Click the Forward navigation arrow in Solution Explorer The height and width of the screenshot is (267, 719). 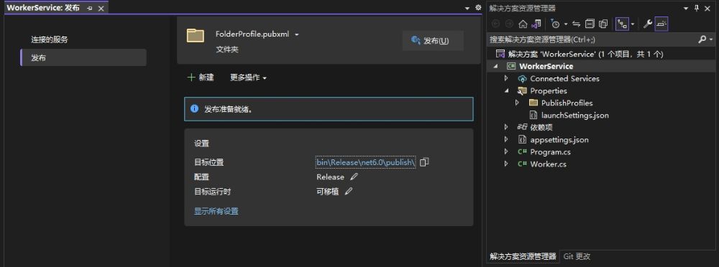tap(509, 24)
